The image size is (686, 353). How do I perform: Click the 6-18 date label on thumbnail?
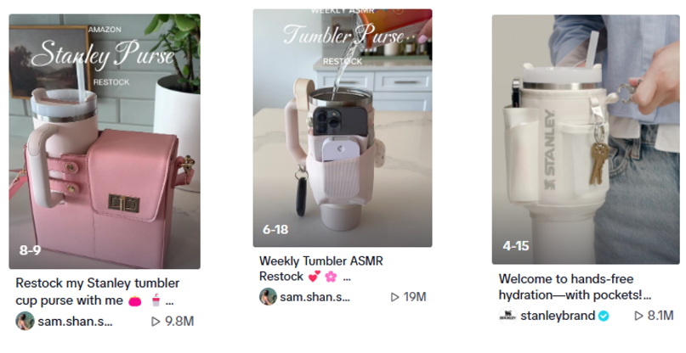click(x=275, y=229)
